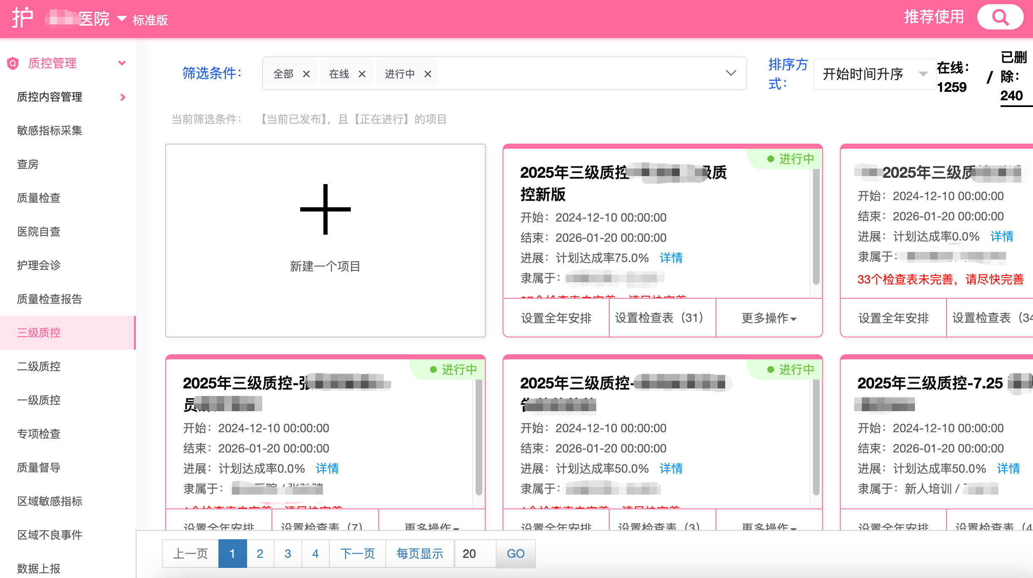Viewport: 1033px width, 578px height.
Task: Open 敏感指标采集 in sidebar
Action: (49, 131)
